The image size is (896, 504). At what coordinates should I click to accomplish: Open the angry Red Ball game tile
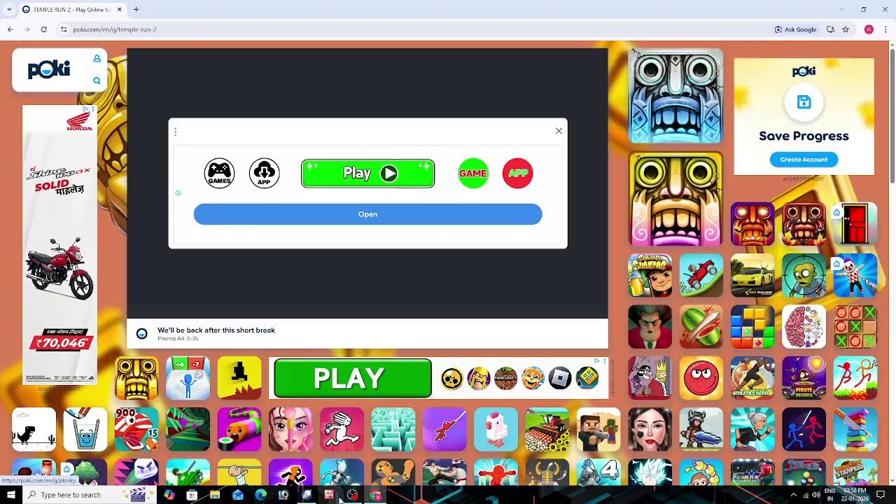[701, 378]
